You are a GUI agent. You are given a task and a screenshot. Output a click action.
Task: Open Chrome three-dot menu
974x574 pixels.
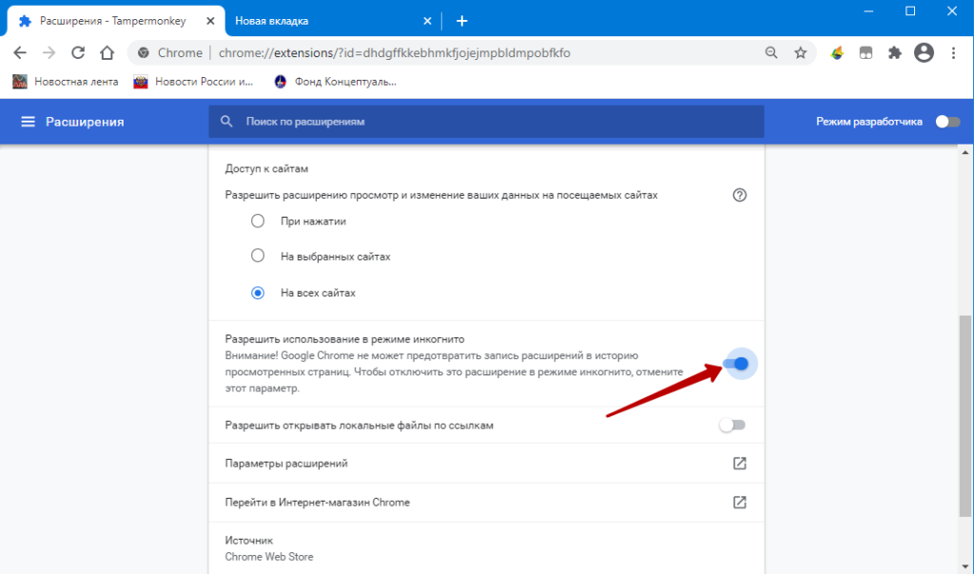952,53
